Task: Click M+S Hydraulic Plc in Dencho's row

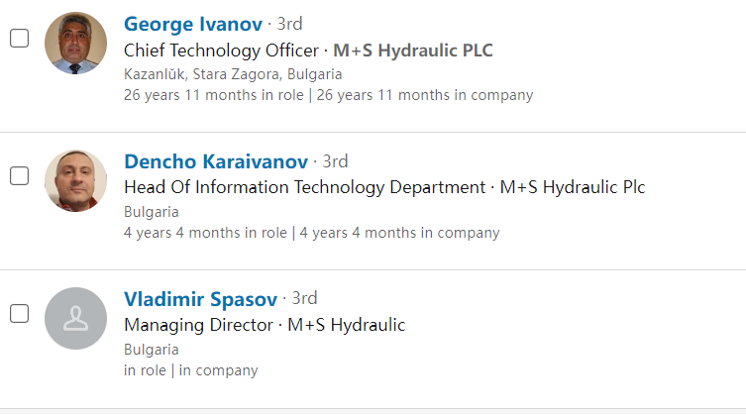Action: [x=573, y=187]
